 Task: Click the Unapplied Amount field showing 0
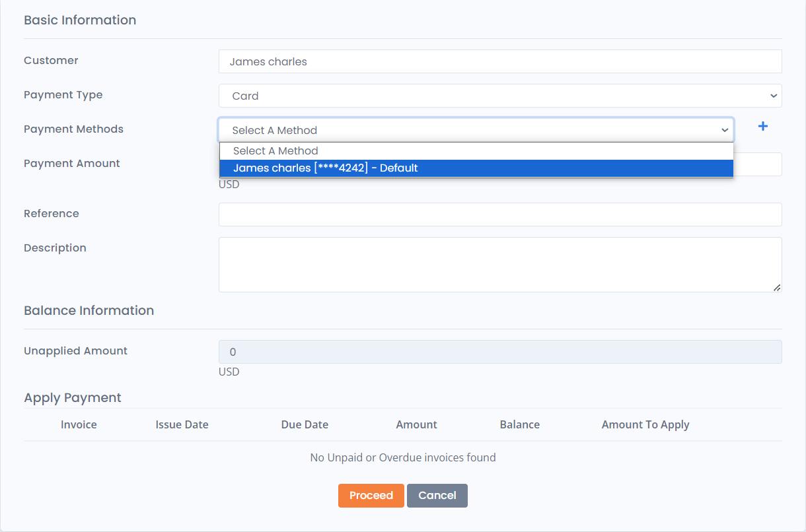500,352
